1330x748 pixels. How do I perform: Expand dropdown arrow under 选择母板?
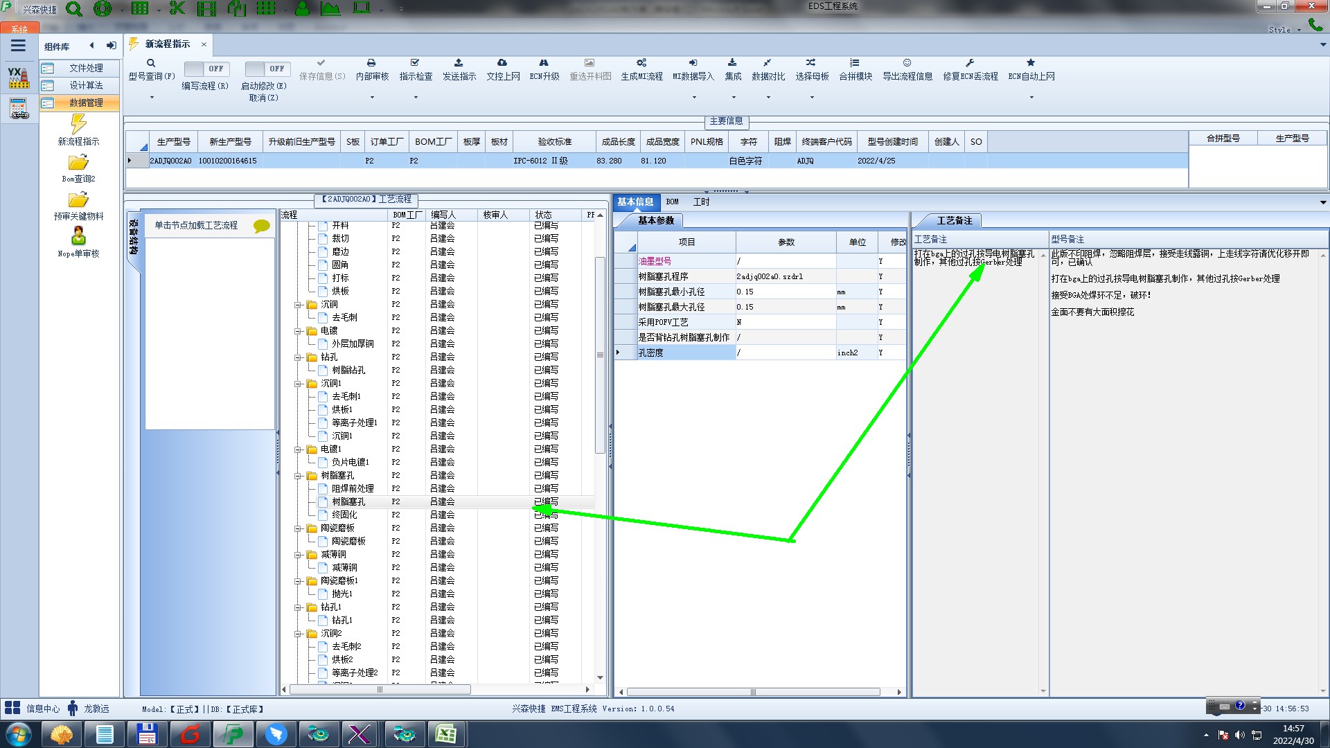coord(812,98)
